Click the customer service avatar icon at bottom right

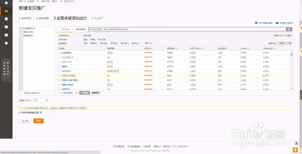[296, 143]
